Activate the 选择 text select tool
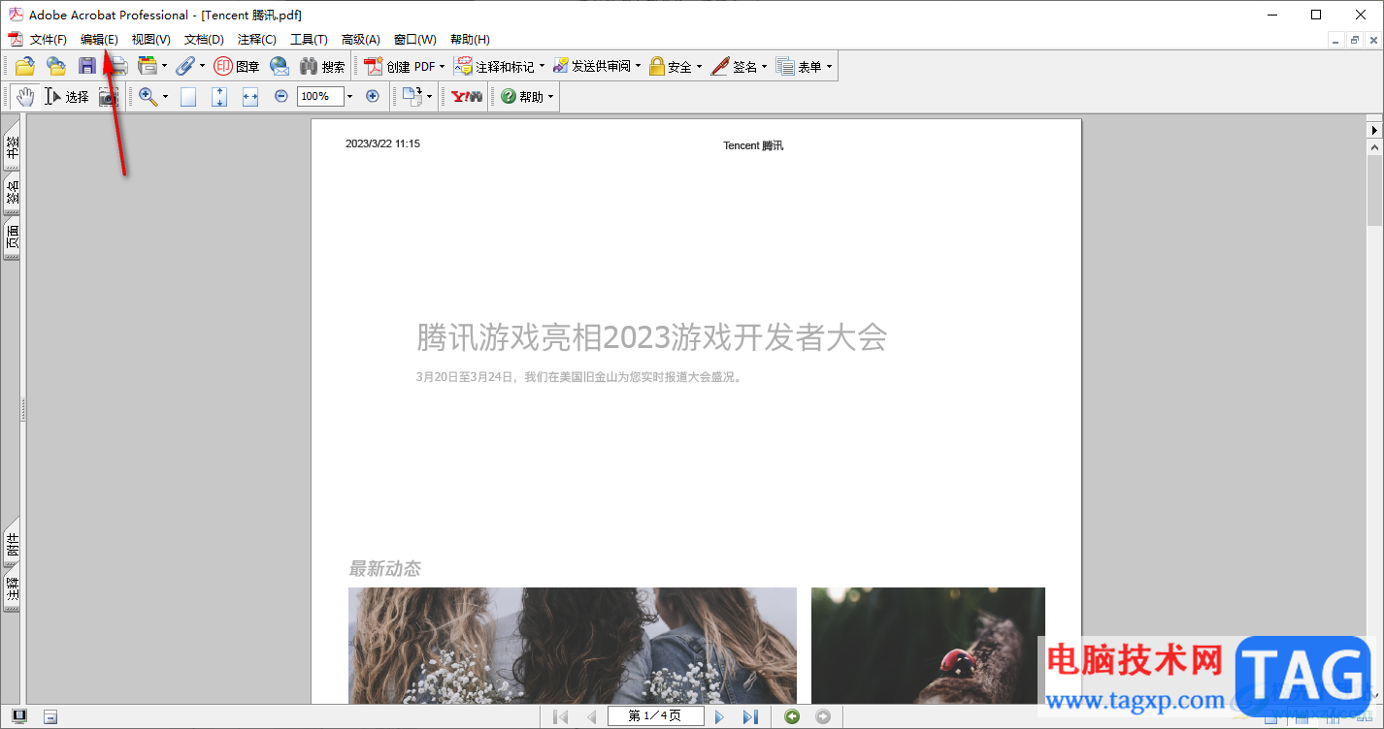 point(67,96)
